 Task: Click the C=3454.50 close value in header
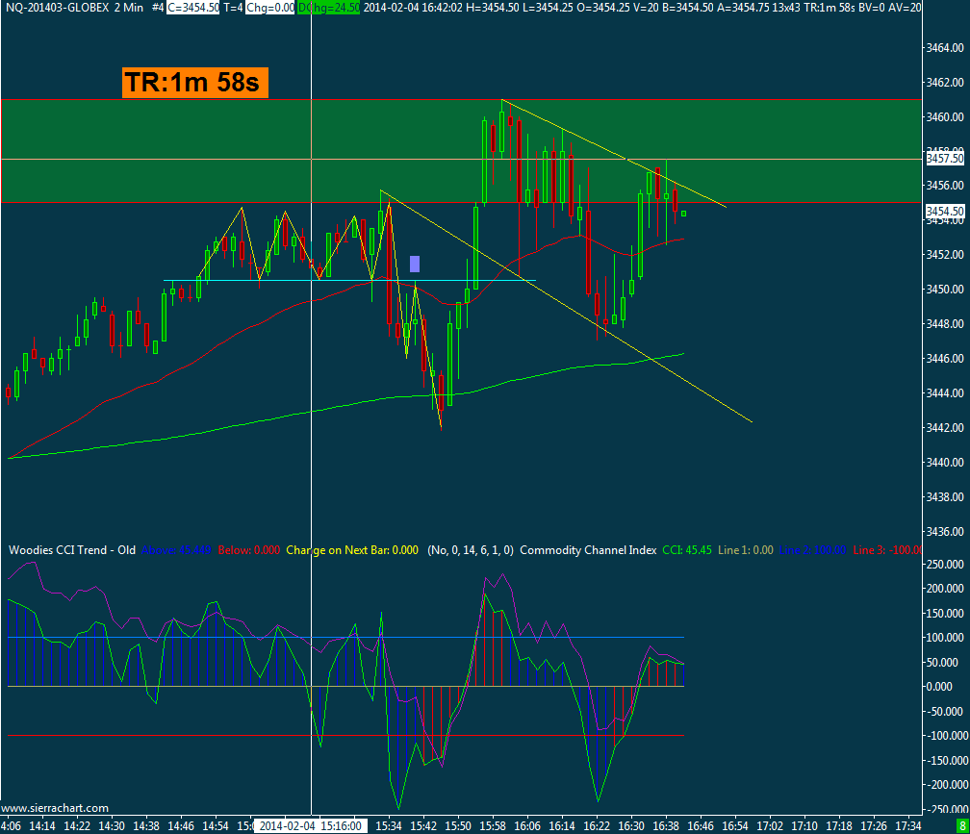tap(193, 8)
